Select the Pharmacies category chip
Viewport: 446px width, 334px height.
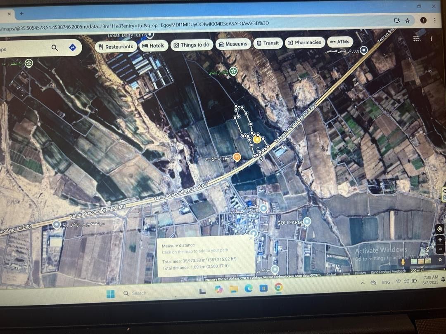pos(305,42)
